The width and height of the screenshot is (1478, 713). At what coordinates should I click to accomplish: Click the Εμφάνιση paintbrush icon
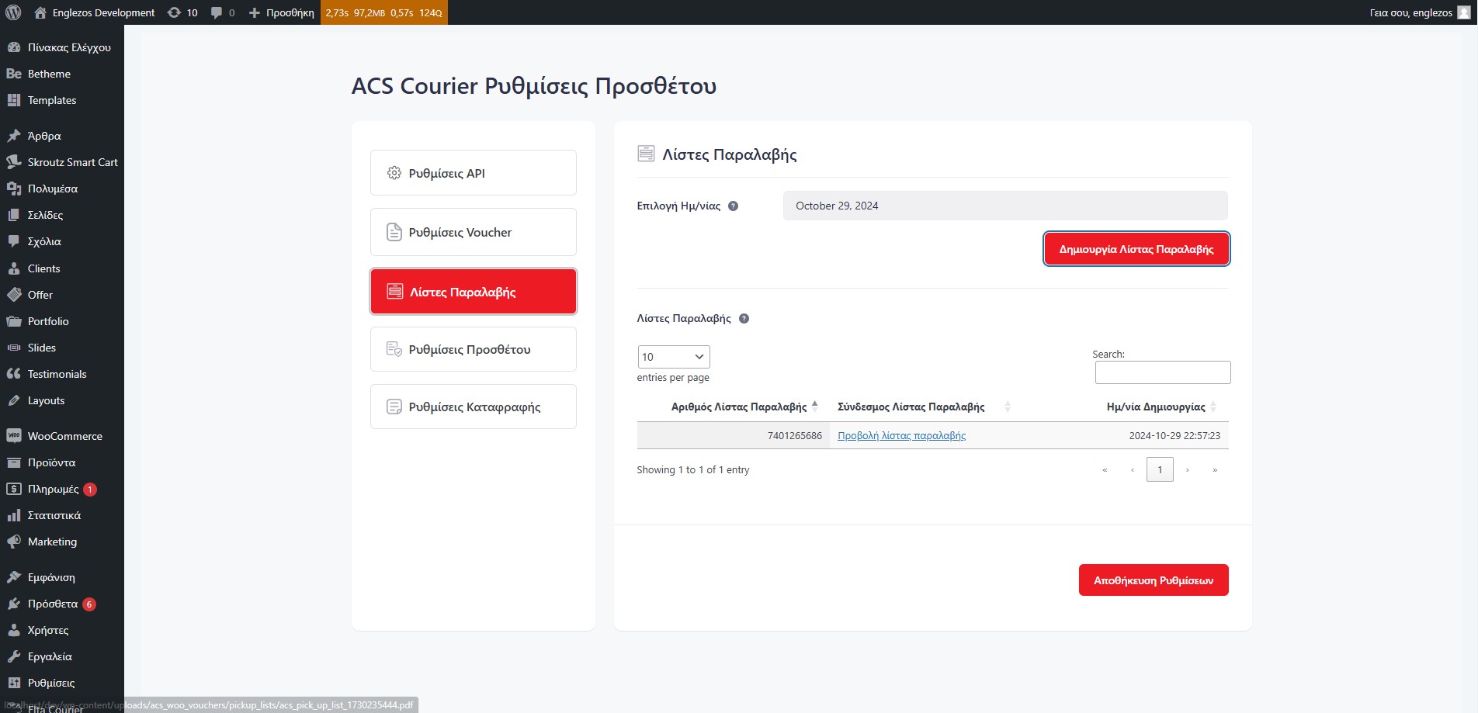[x=14, y=577]
